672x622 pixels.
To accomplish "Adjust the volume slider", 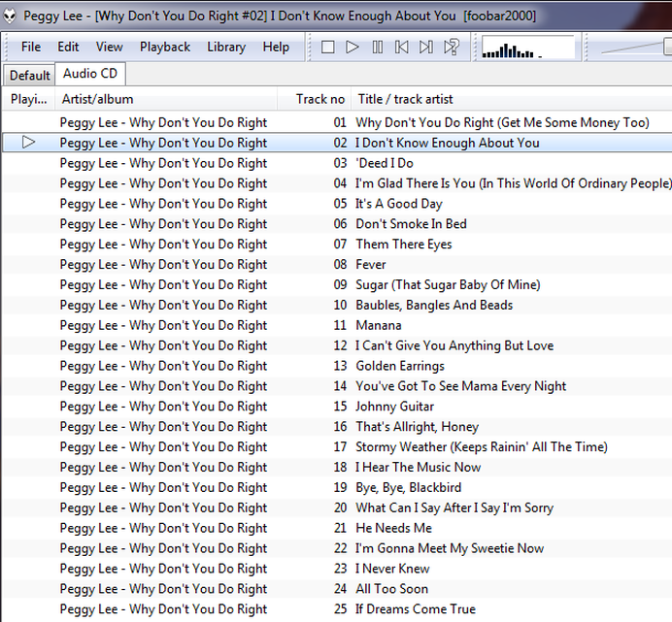I will (636, 48).
